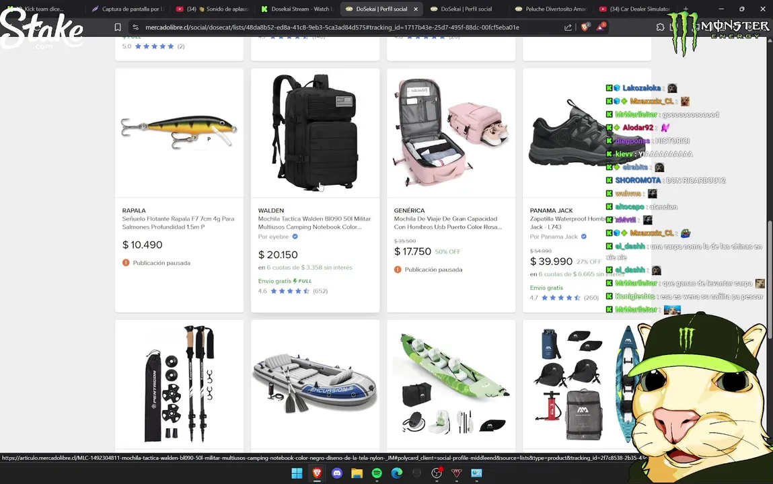Switch to the Sonido de aplausos YouTube tab
Image resolution: width=773 pixels, height=484 pixels.
click(x=213, y=9)
